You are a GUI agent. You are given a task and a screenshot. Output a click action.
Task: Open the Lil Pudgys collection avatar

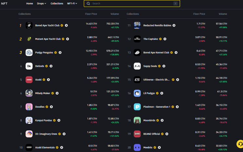tap(137, 93)
